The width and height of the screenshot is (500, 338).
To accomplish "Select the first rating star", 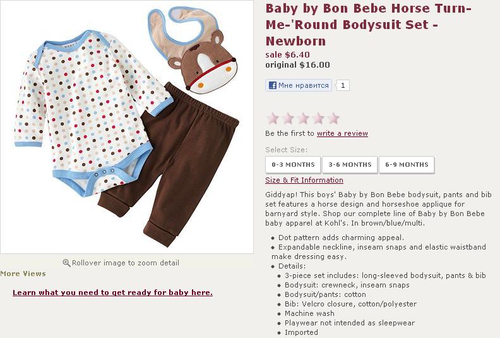I will coord(273,118).
